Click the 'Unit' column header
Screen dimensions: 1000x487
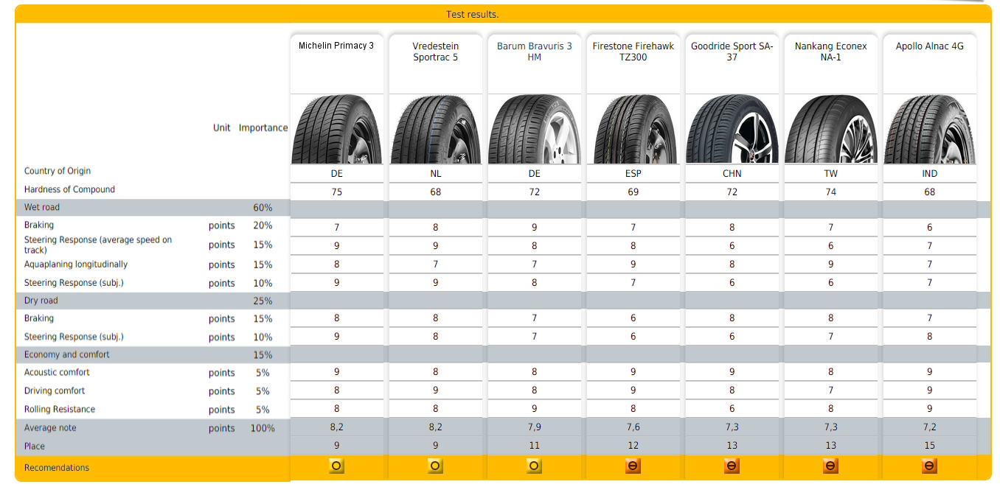[221, 127]
